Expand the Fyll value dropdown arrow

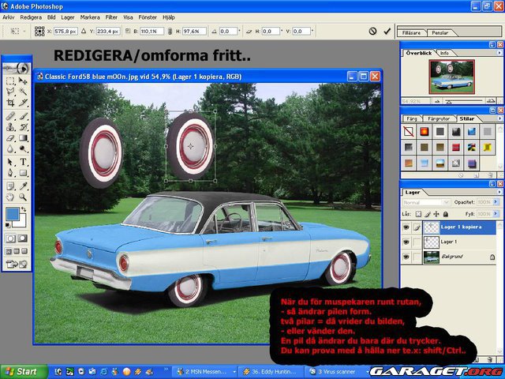495,214
